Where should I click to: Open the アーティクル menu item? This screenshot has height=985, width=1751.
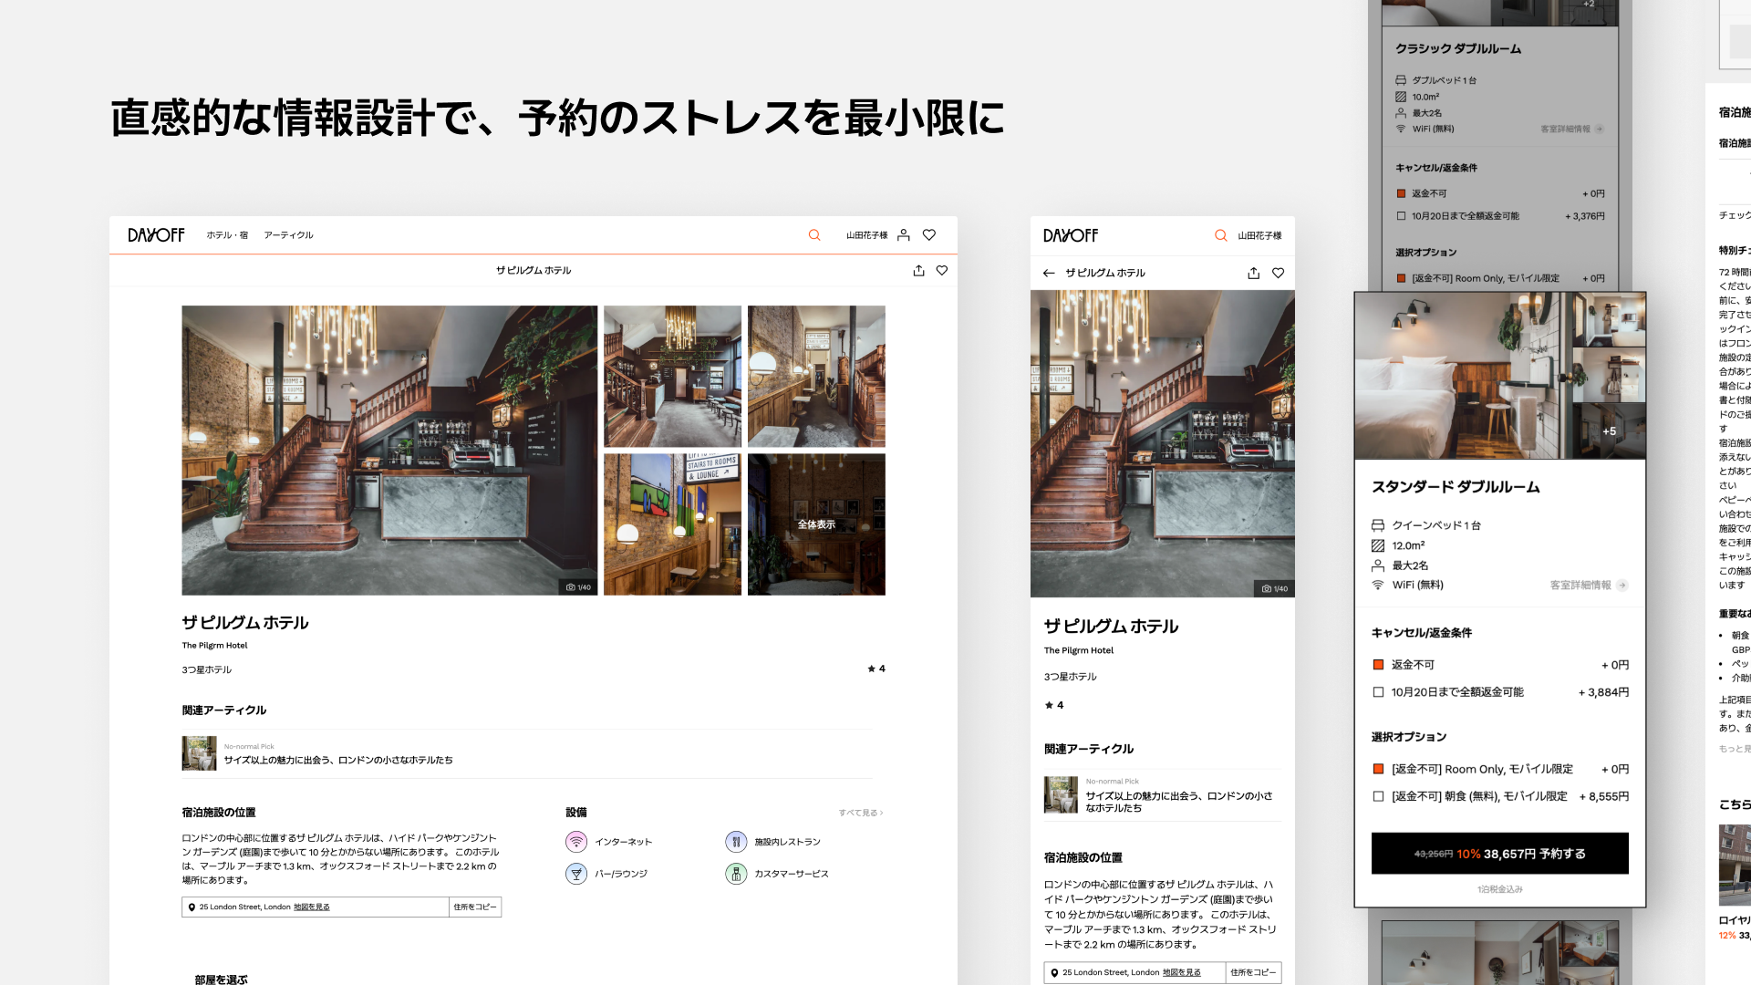click(x=288, y=235)
